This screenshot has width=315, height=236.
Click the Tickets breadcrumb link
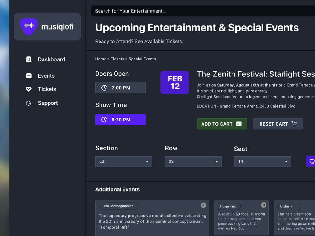click(117, 59)
